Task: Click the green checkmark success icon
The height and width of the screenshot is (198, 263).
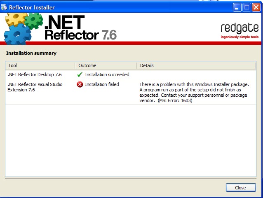Action: pyautogui.click(x=80, y=75)
